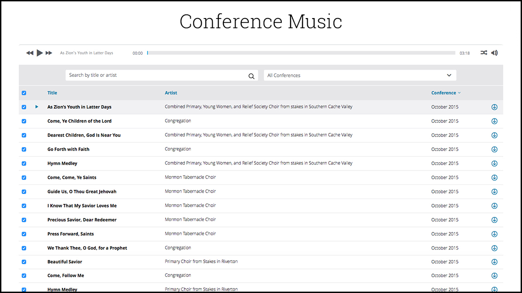522x293 pixels.
Task: Open the All Conferences dropdown
Action: [x=360, y=76]
